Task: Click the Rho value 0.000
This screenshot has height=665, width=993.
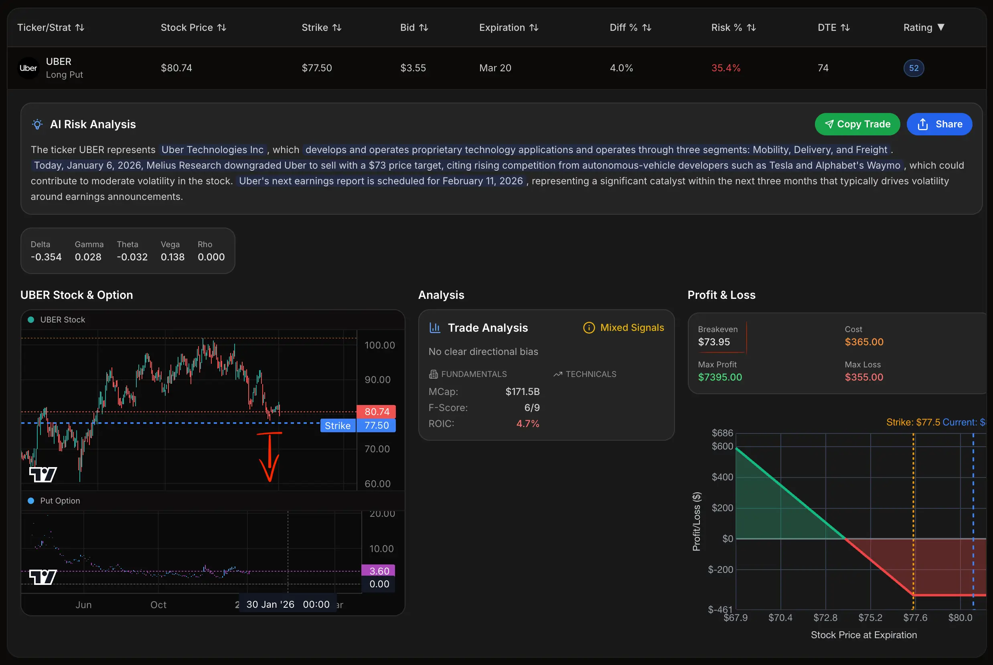Action: [211, 257]
